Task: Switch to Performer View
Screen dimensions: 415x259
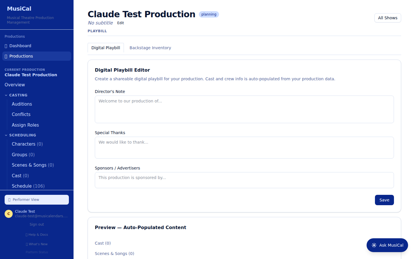Action: (37, 200)
